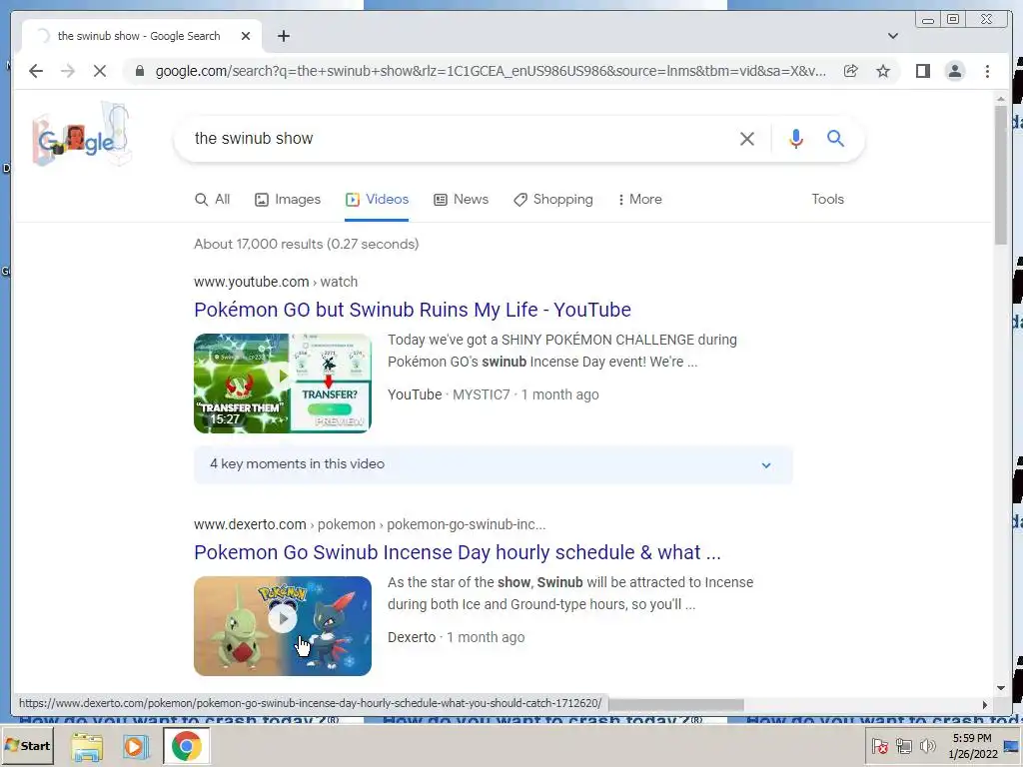The image size is (1023, 767).
Task: Open 'Pokemon Go Swinub Incense Day' link
Action: [458, 552]
